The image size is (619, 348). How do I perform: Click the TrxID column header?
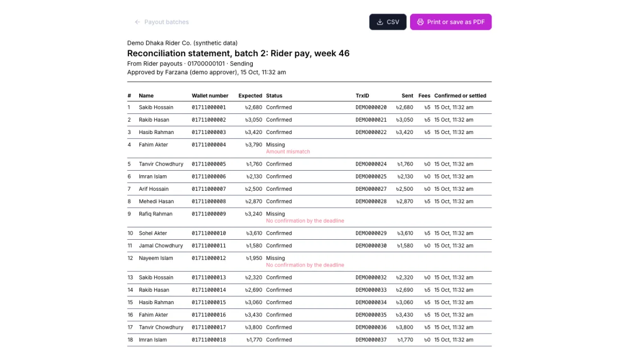[363, 96]
